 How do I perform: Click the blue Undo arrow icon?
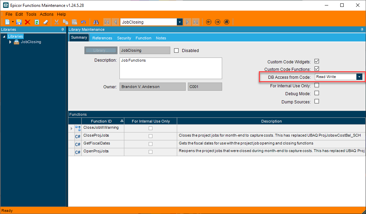point(83,22)
